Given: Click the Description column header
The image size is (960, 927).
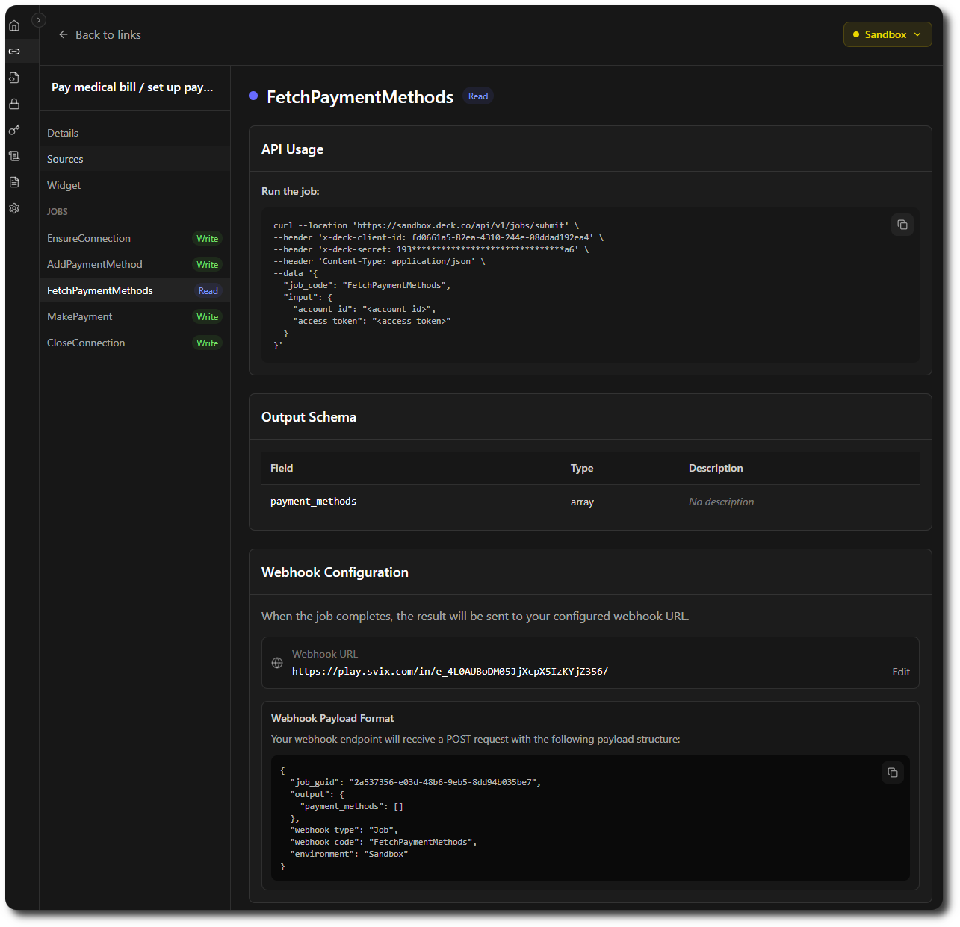Looking at the screenshot, I should (716, 468).
